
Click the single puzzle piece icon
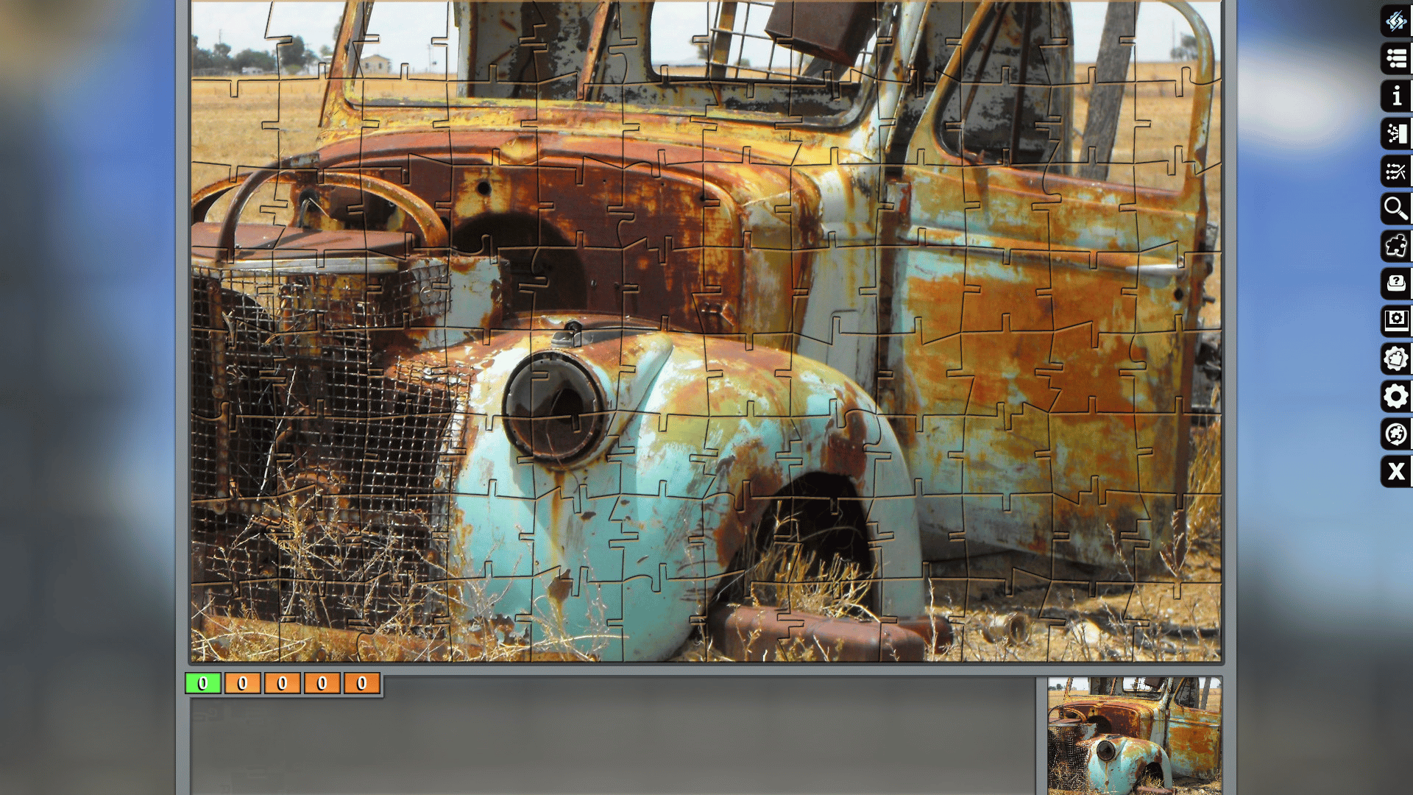tap(1396, 247)
